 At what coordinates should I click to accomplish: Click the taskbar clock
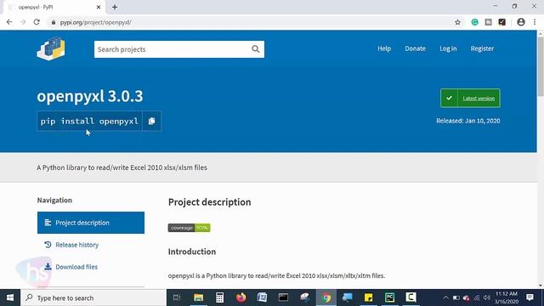(x=507, y=297)
